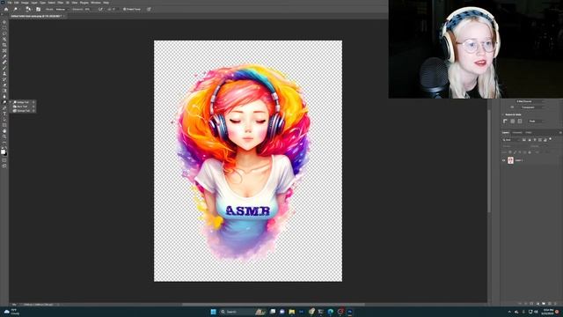Screen dimensions: 563x317
Task: Select the Move tool
Action: pos(4,22)
